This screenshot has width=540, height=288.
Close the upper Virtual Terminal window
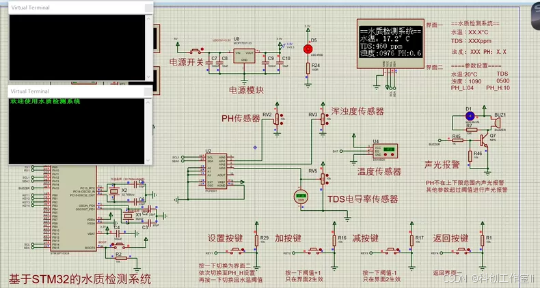[x=148, y=8]
